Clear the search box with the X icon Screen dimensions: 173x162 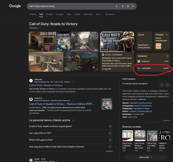coord(117,6)
